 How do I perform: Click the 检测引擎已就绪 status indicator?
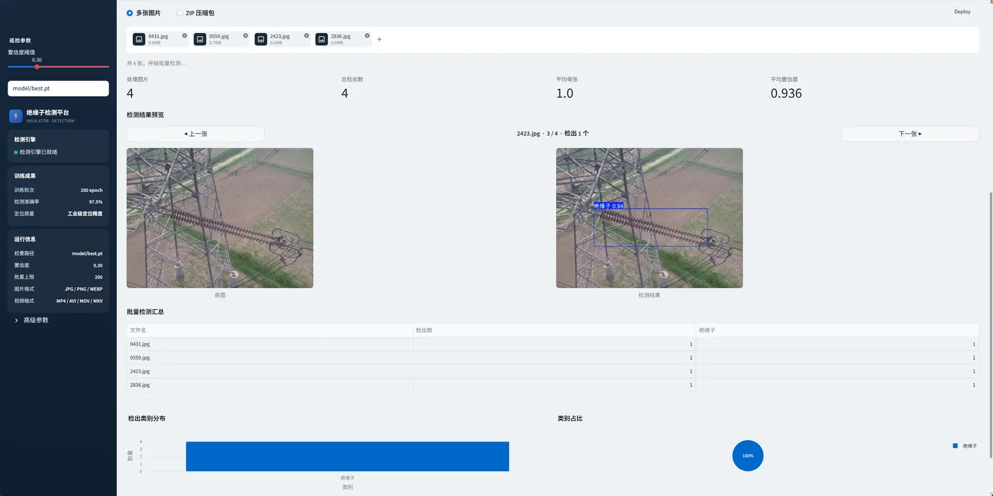click(x=35, y=152)
